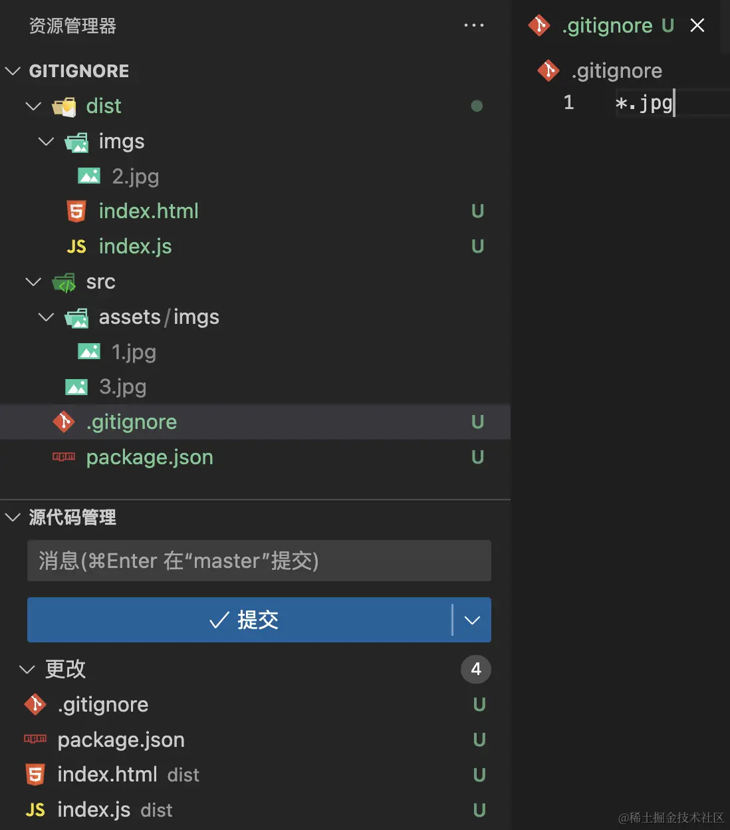The height and width of the screenshot is (830, 730).
Task: Click the HTML5 icon beside index.html in explorer
Action: [x=76, y=211]
